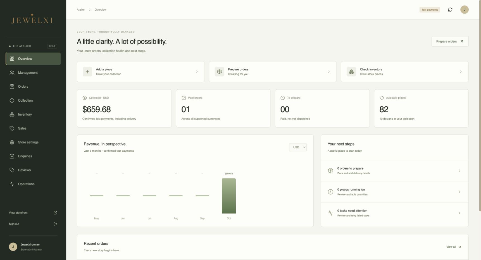Open the J user avatar in header
The width and height of the screenshot is (481, 260).
pos(464,9)
